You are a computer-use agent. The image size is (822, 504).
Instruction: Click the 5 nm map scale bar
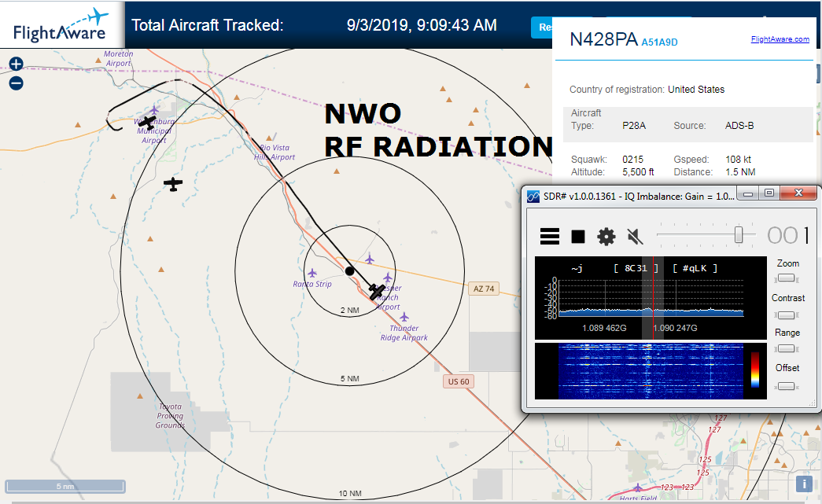point(65,486)
